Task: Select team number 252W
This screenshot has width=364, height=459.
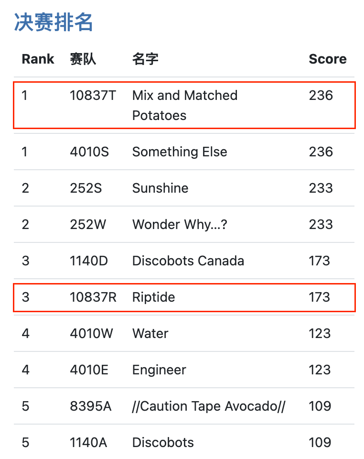Action: [x=88, y=225]
